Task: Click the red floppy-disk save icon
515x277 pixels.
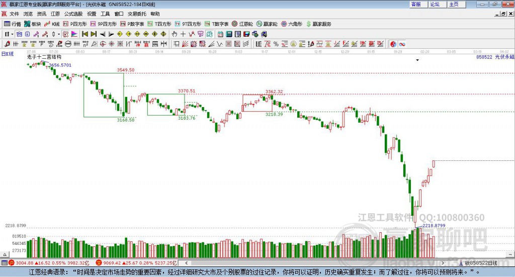Action: (x=246, y=34)
